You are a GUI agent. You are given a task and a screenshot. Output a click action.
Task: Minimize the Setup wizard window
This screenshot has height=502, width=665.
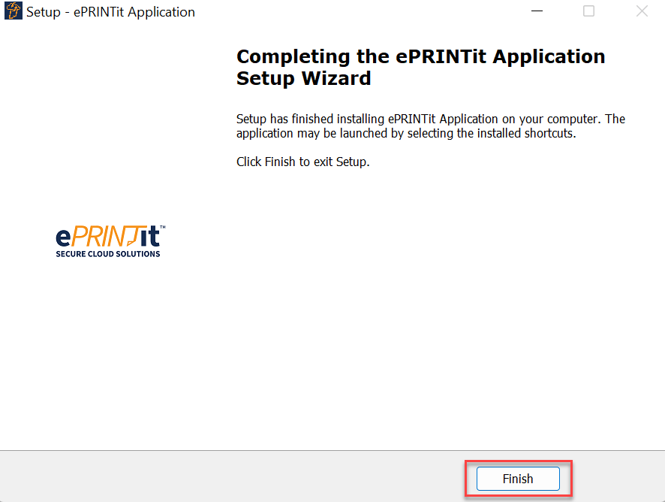(536, 11)
